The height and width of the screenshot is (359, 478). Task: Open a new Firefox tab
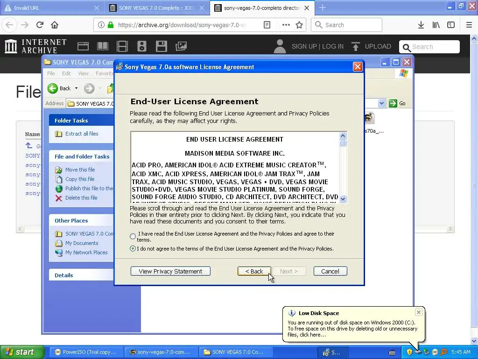323,7
